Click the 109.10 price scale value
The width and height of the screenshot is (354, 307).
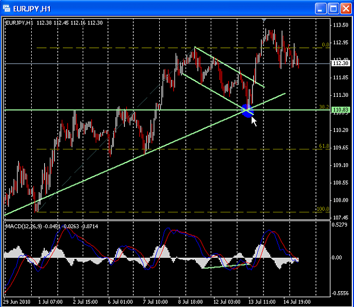click(340, 165)
